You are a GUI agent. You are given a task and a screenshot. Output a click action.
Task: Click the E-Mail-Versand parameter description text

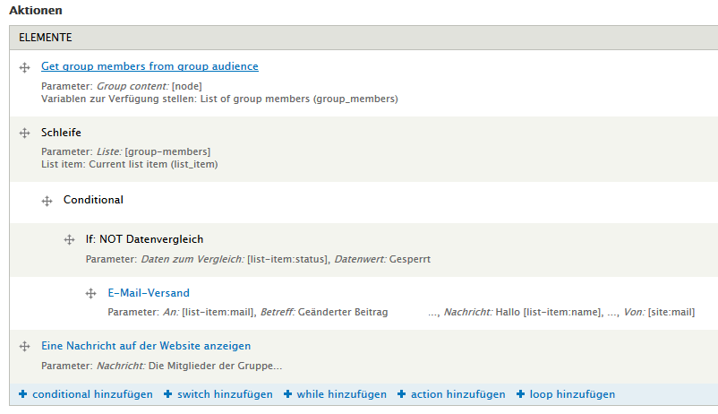click(400, 312)
